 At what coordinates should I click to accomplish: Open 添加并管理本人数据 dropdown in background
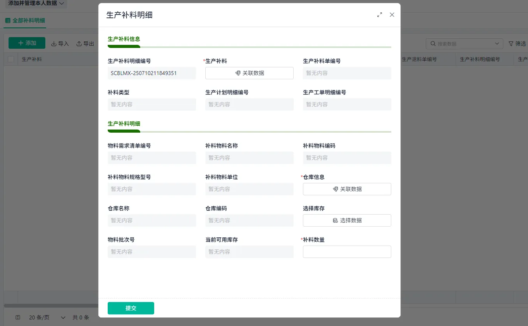(x=36, y=3)
